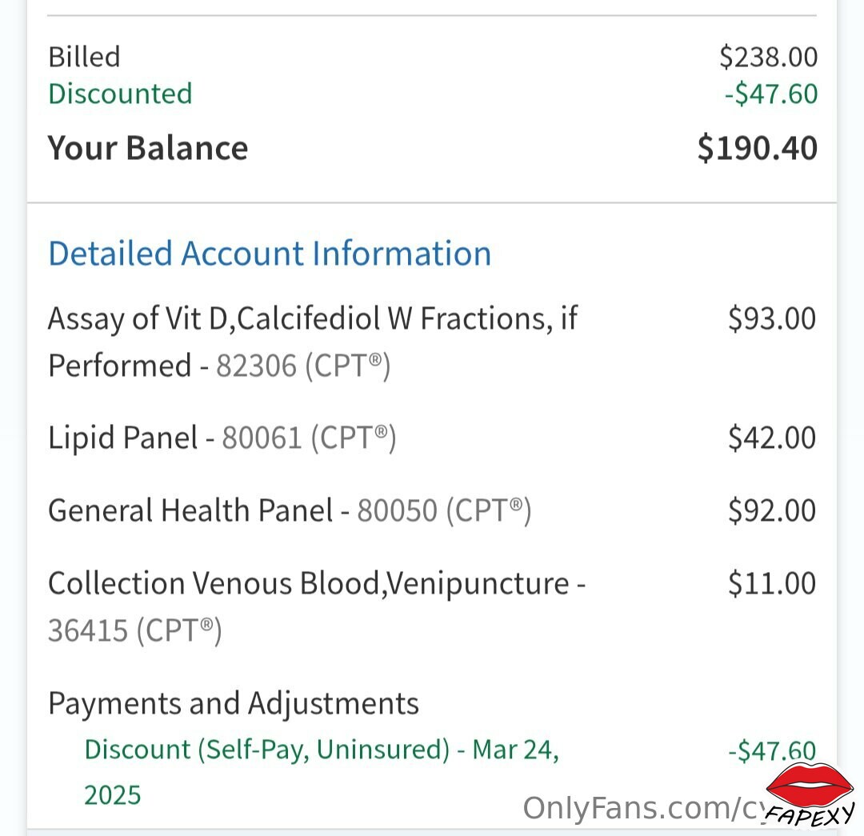Screen dimensions: 864x836
Task: Select the Billed row label
Action: (x=84, y=57)
